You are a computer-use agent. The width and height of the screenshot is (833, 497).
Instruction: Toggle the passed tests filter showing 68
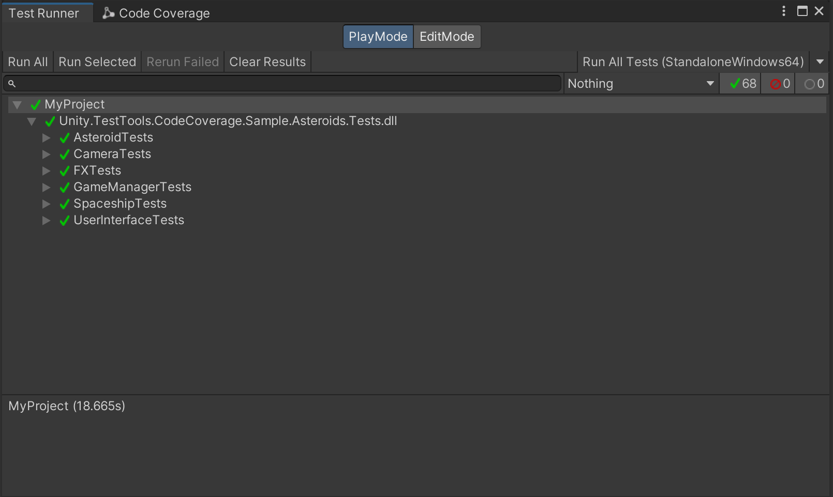point(742,84)
